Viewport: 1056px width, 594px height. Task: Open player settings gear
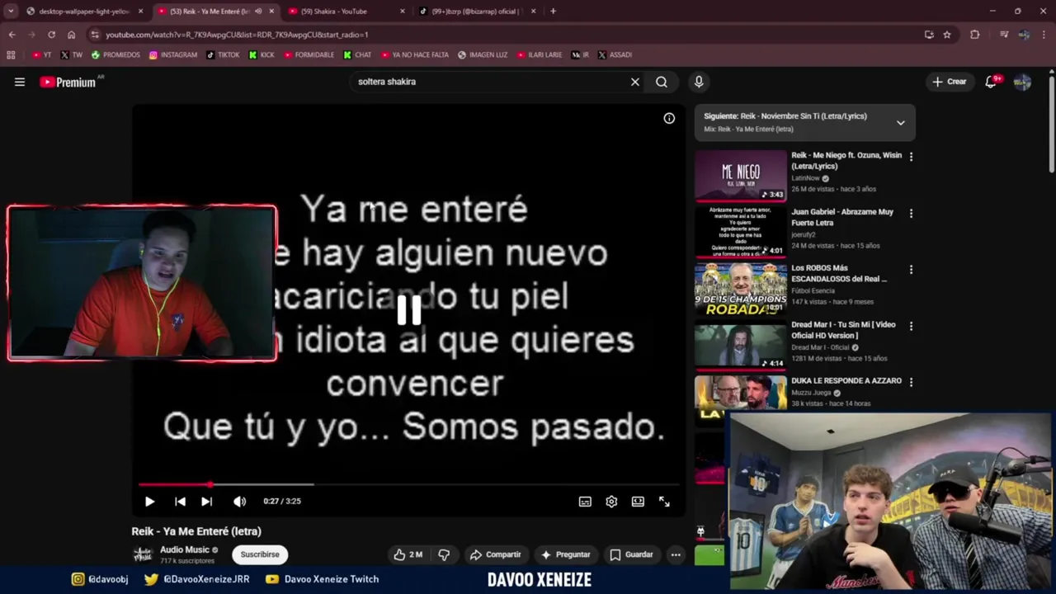click(x=611, y=502)
